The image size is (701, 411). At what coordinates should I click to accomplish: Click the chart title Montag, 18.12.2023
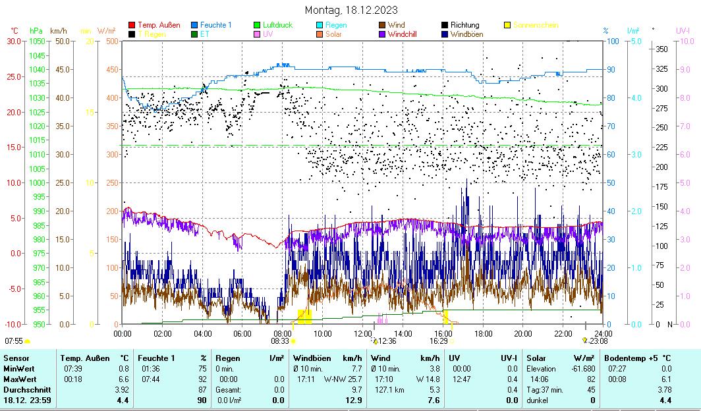pos(351,10)
